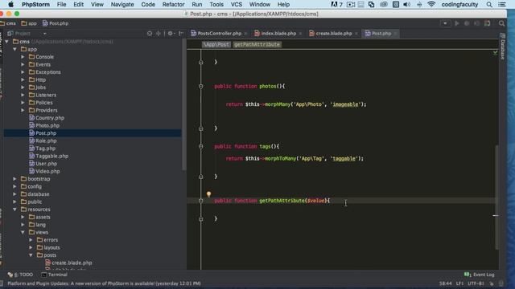The height and width of the screenshot is (289, 515).
Task: Click the intention lightbulb icon
Action: tap(208, 194)
